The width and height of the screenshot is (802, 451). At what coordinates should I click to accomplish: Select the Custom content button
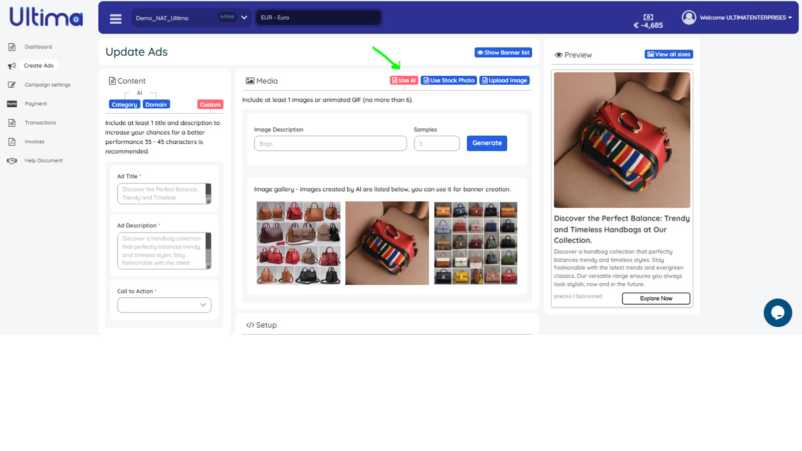(x=210, y=105)
